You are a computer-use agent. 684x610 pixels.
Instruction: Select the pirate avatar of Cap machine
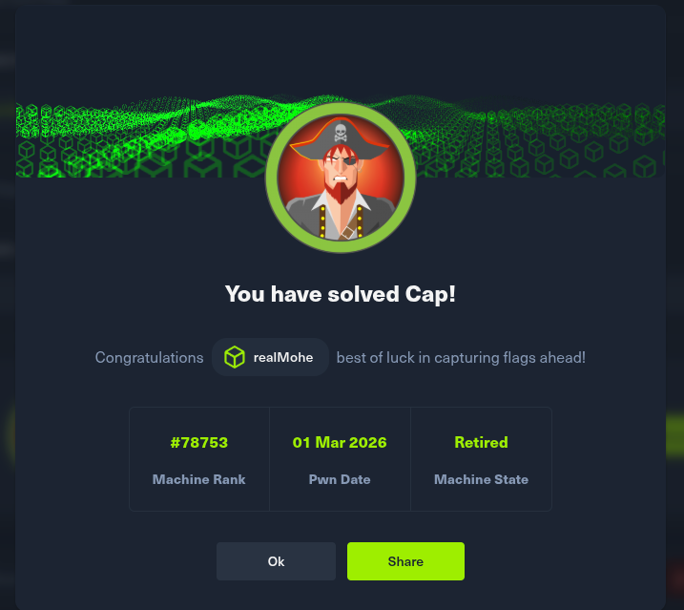[341, 178]
